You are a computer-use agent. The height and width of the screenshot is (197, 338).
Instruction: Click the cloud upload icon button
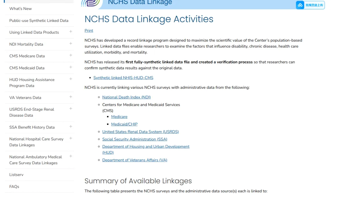click(300, 5)
